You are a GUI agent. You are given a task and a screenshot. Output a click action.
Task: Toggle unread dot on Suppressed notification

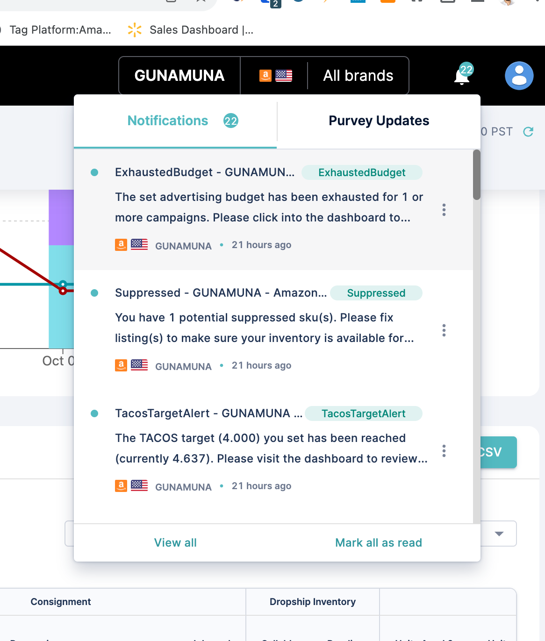(94, 293)
